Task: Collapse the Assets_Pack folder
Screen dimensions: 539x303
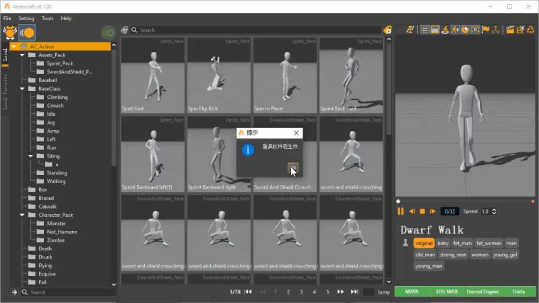Action: tap(22, 55)
